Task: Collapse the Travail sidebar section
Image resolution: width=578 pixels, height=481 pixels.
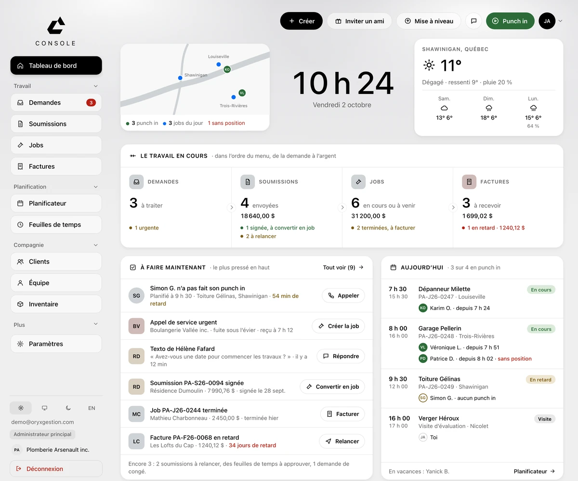Action: (x=95, y=86)
